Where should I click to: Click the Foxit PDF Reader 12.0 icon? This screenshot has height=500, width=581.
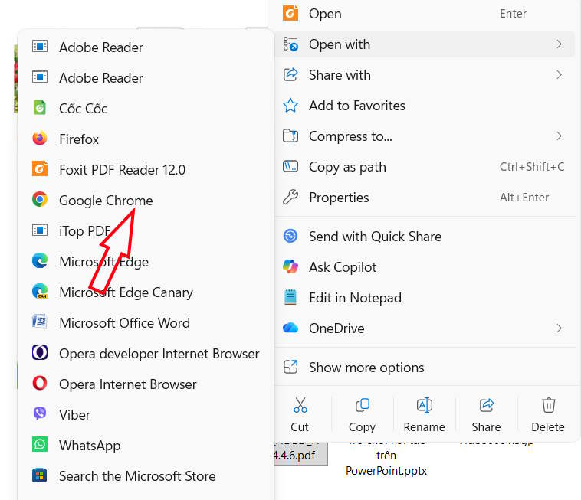pyautogui.click(x=40, y=168)
